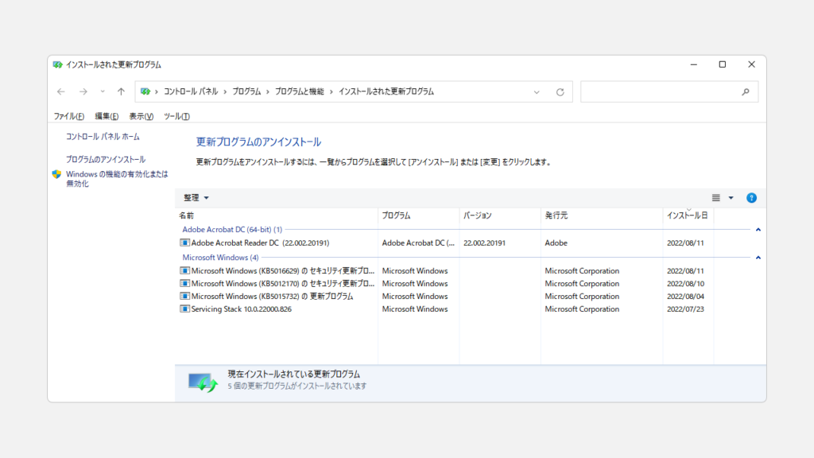Click in the search input field
Image resolution: width=814 pixels, height=458 pixels.
(660, 91)
